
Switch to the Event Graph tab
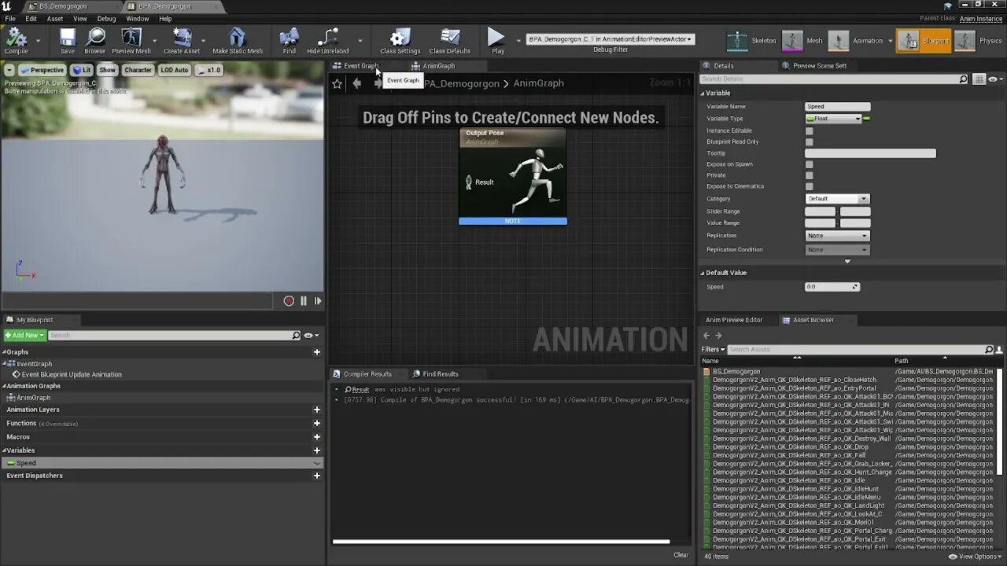361,66
